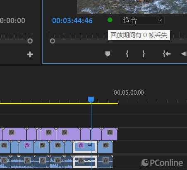Select the last blue video clip on track

coord(105,147)
